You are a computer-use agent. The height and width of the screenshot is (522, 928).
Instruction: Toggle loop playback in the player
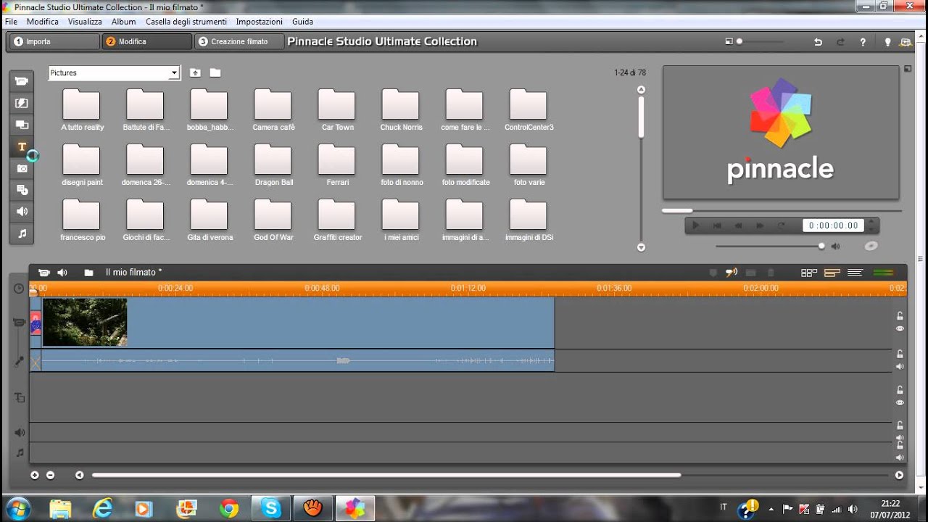coord(781,225)
